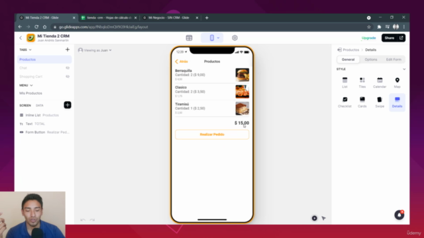Open app settings gear icon

[x=235, y=38]
